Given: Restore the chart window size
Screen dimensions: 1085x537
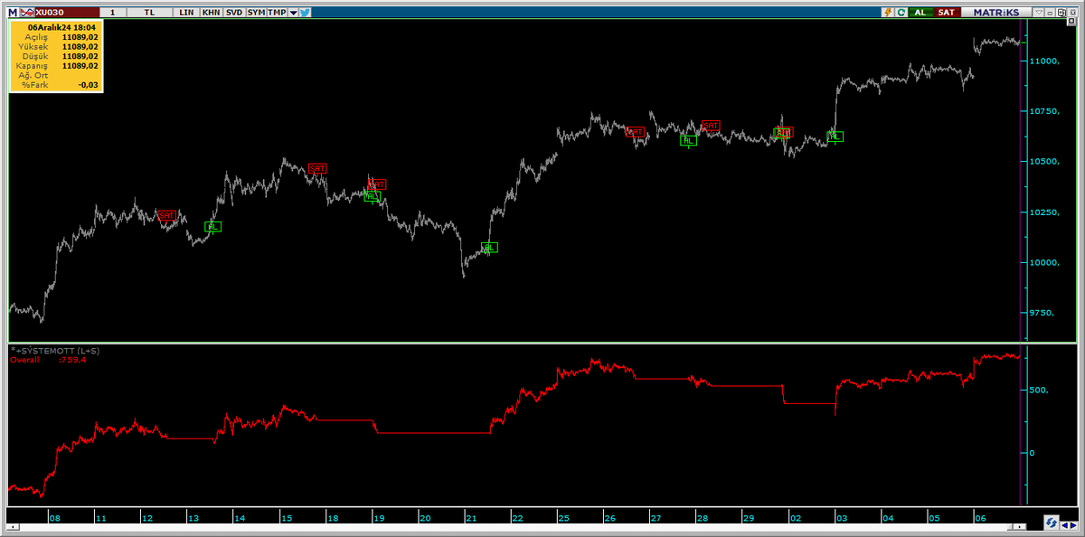Looking at the screenshot, I should pos(1061,13).
